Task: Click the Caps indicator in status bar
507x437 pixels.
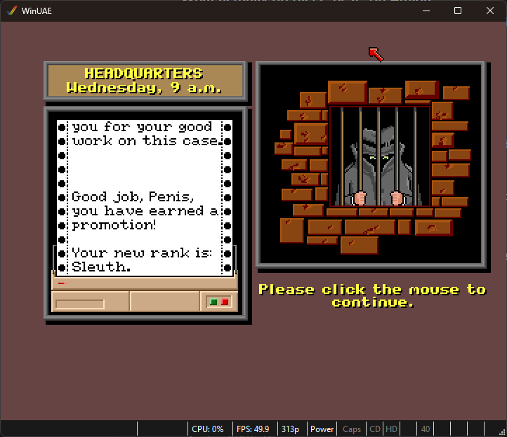Action: (x=352, y=429)
